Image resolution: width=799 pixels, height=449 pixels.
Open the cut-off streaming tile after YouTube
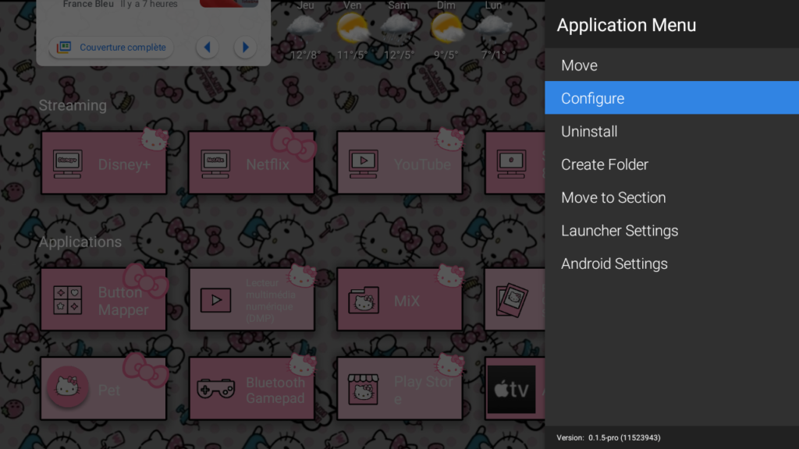[515, 164]
